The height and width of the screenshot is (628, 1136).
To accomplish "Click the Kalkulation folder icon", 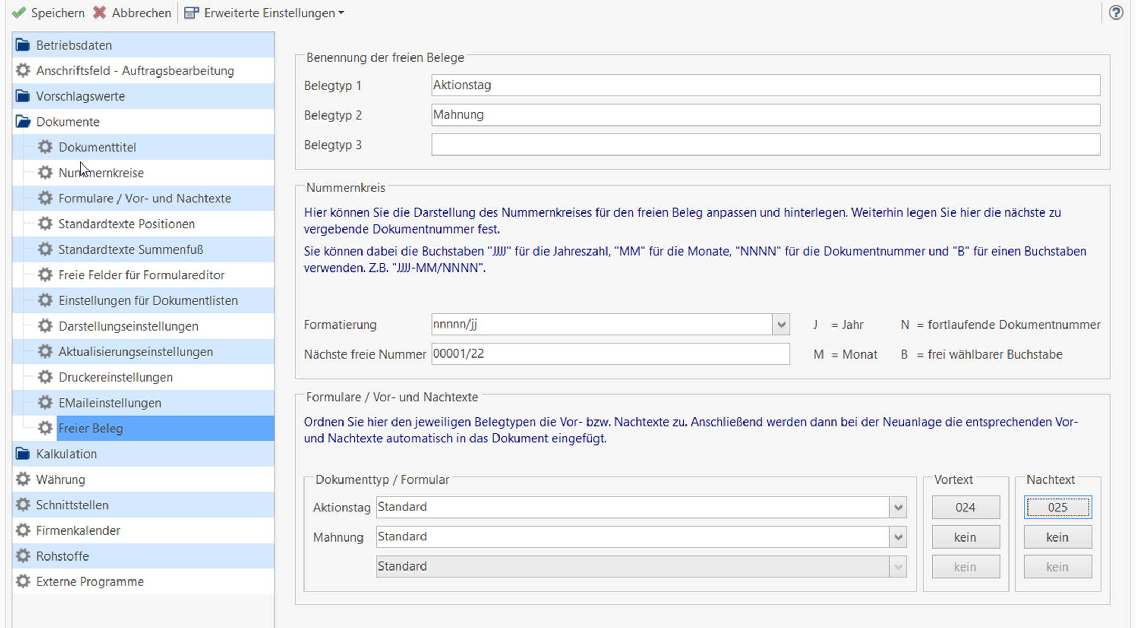I will (x=23, y=454).
